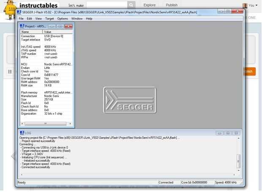Click the Instructables search field

point(107,5)
